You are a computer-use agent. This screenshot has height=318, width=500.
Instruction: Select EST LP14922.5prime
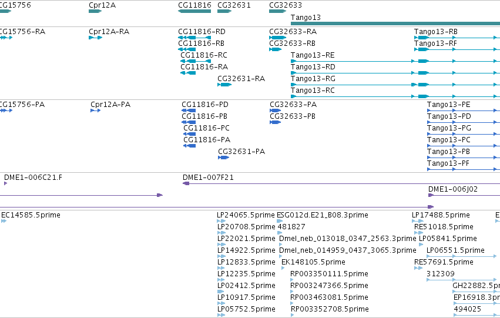click(246, 251)
